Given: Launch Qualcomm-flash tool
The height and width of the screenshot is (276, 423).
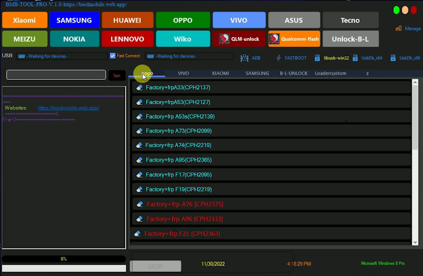Looking at the screenshot, I should point(294,39).
